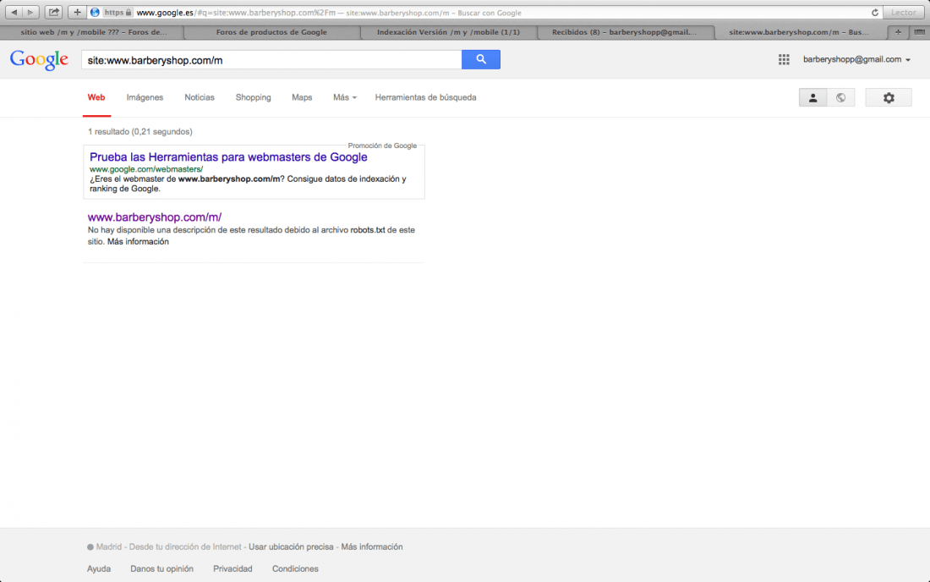Viewport: 930px width, 582px height.
Task: Click '1 resultado (0,21 segundos)' text
Action: pyautogui.click(x=140, y=132)
